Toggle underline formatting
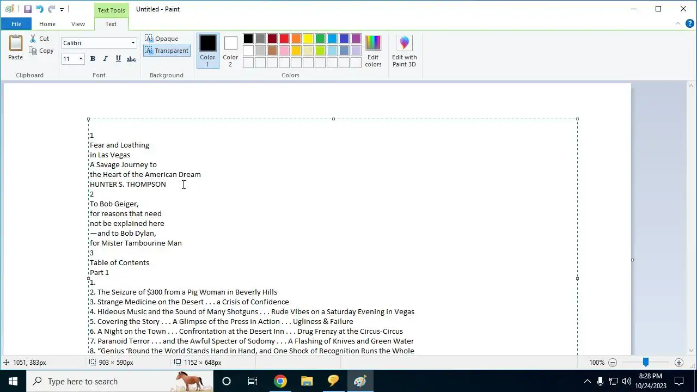This screenshot has height=392, width=697. coord(118,59)
